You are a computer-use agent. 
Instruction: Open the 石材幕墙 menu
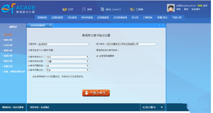72,17
